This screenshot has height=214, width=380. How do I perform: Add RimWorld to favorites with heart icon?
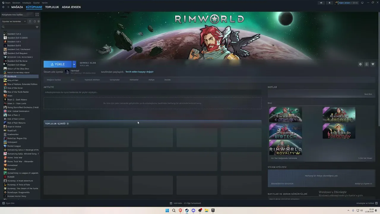[x=373, y=64]
